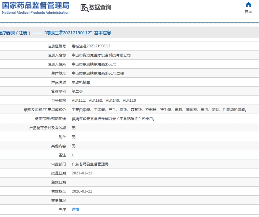259x217 pixels.
Task: Select management category 第二类
Action: (77, 92)
